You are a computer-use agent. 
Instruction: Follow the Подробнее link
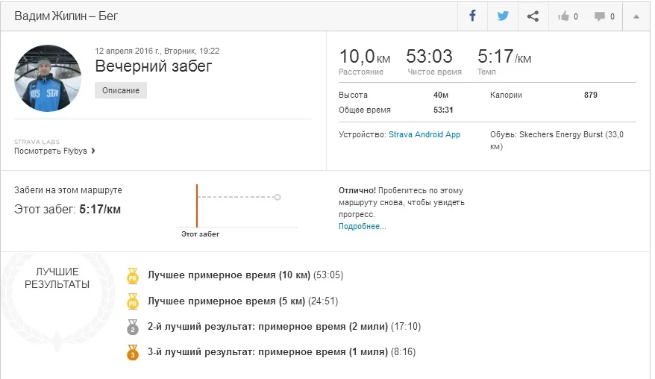point(363,226)
